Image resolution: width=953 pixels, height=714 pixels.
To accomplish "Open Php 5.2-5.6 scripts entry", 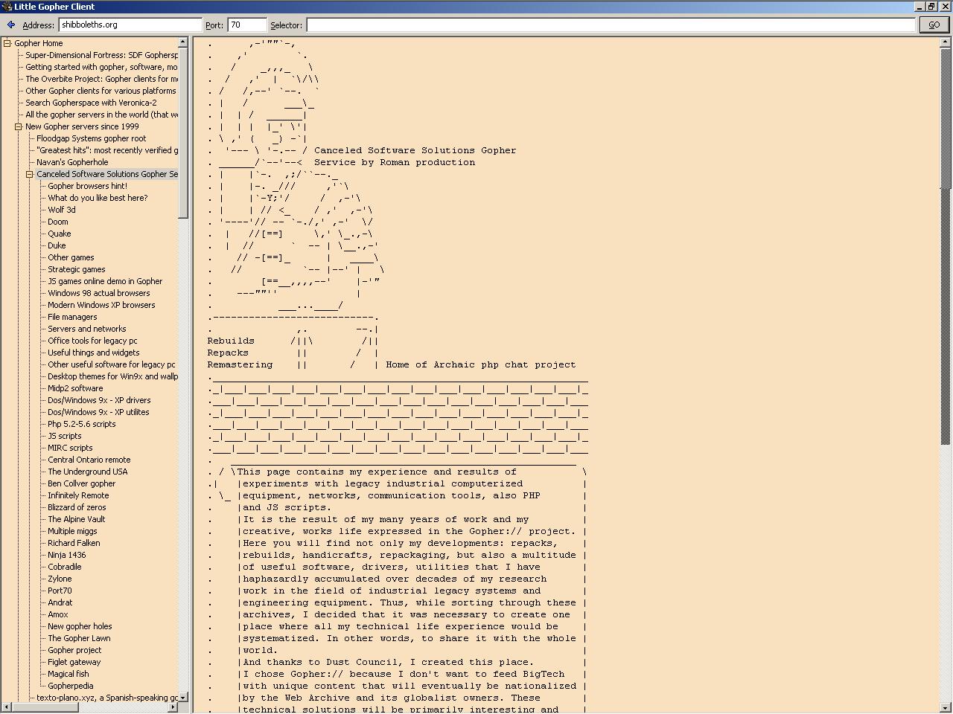I will (x=82, y=424).
